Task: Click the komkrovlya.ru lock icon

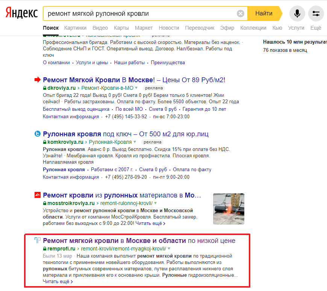Action: pos(45,142)
